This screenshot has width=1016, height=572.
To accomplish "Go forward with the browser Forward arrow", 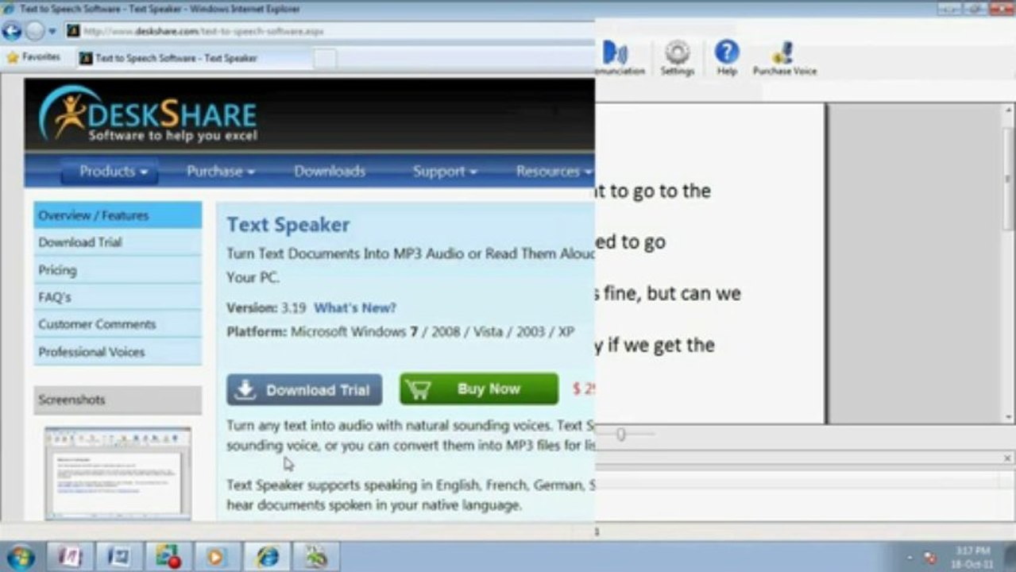I will click(35, 31).
